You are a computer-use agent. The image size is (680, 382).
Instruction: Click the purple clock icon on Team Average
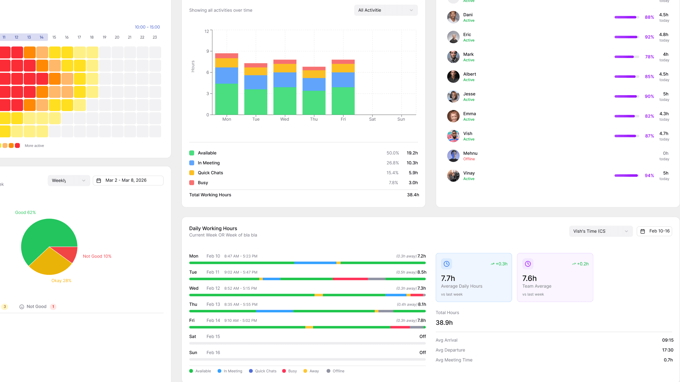pyautogui.click(x=528, y=264)
